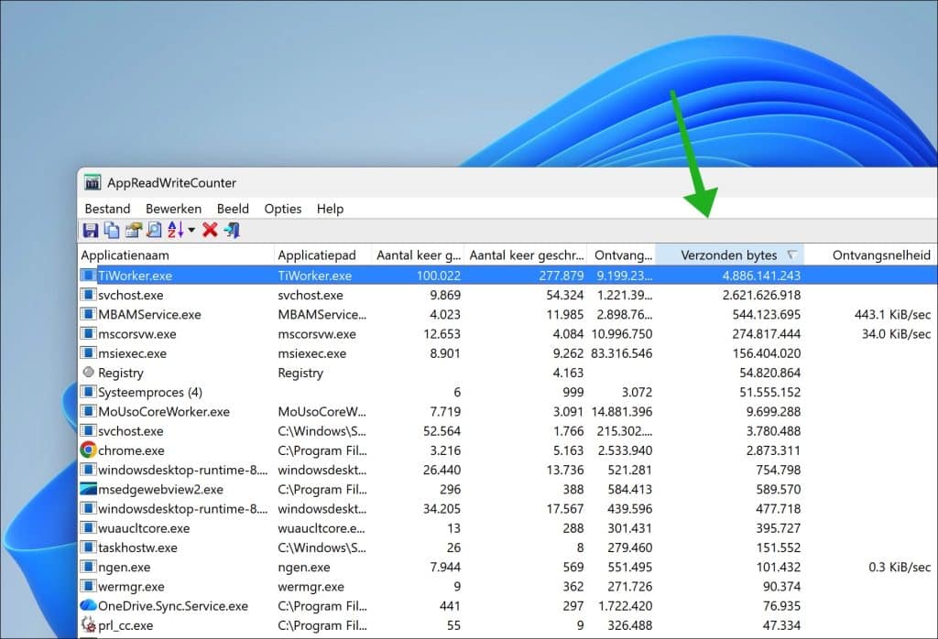Click the 100.022 read count cell

click(x=439, y=276)
